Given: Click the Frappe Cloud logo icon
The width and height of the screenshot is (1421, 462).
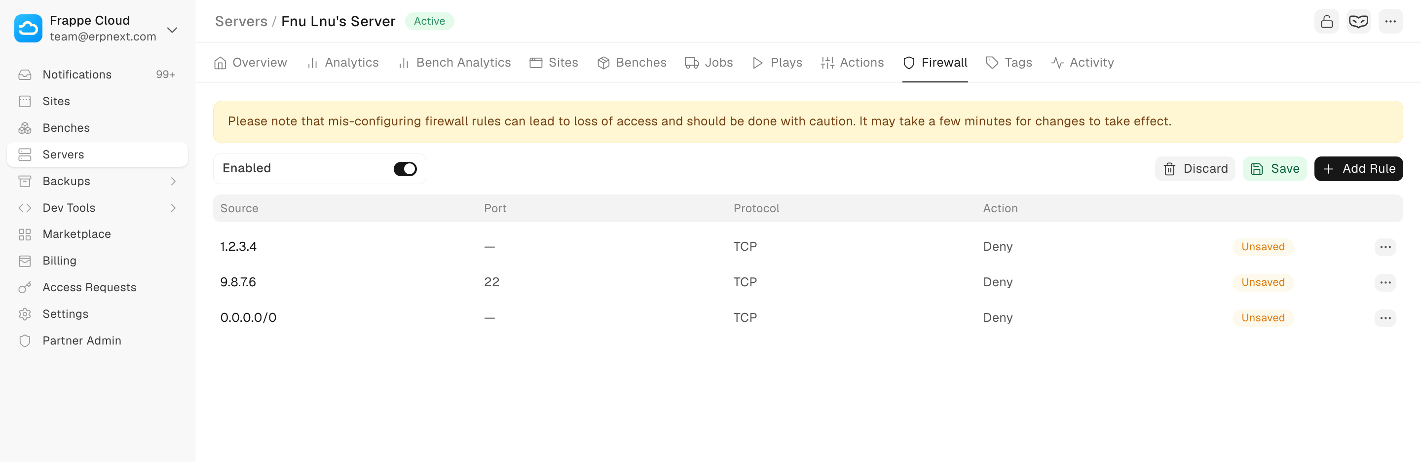Looking at the screenshot, I should 28,28.
